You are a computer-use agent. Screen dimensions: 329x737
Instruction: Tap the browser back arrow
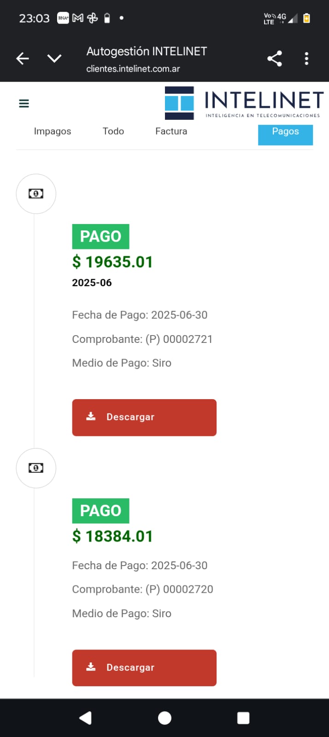23,59
